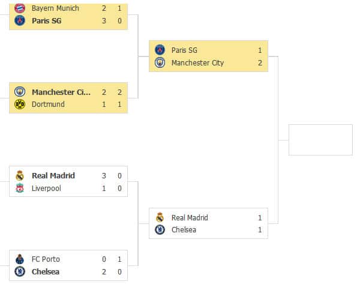Select the Dortmund team name
The image size is (360, 293).
48,104
